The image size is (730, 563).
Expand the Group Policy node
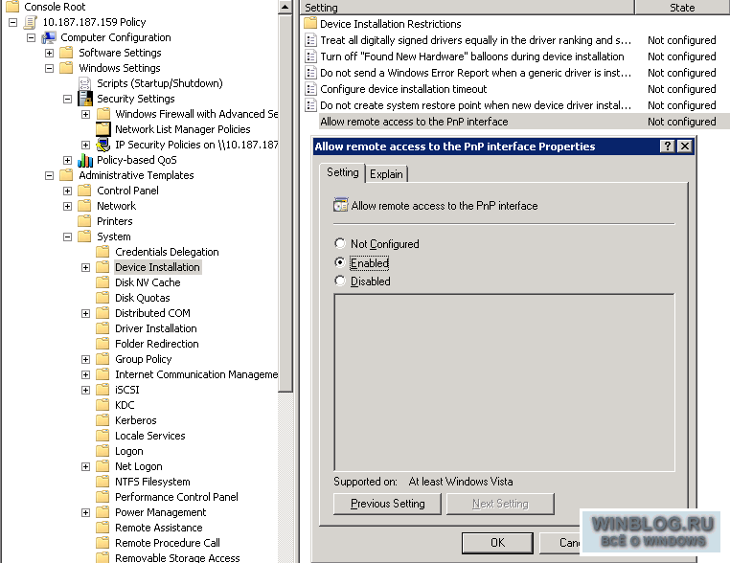(85, 360)
